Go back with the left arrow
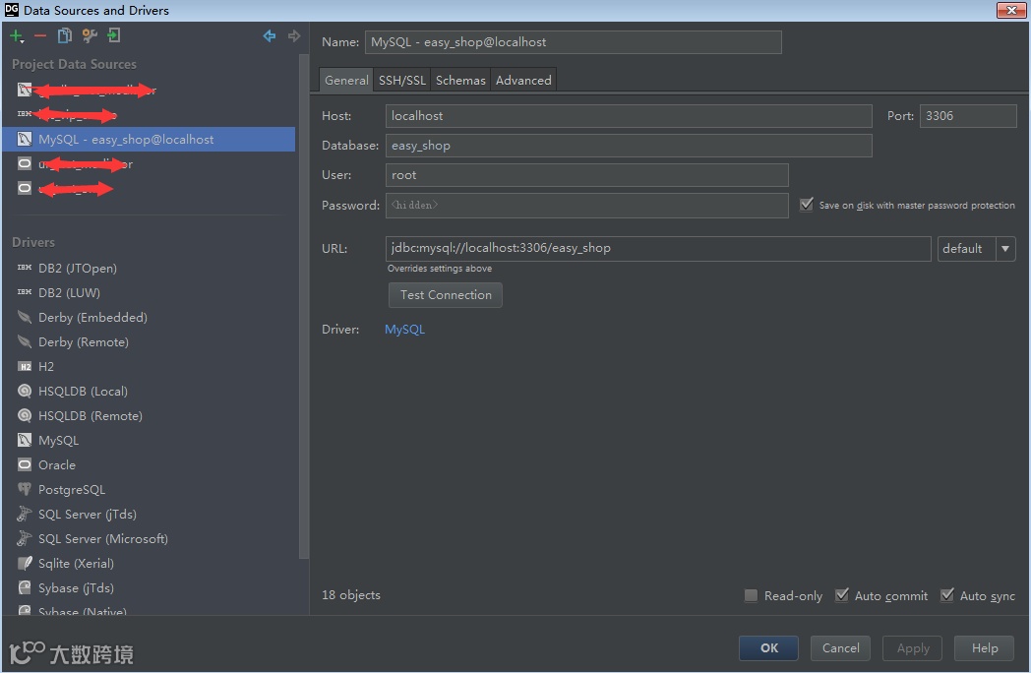This screenshot has width=1031, height=673. [x=270, y=35]
